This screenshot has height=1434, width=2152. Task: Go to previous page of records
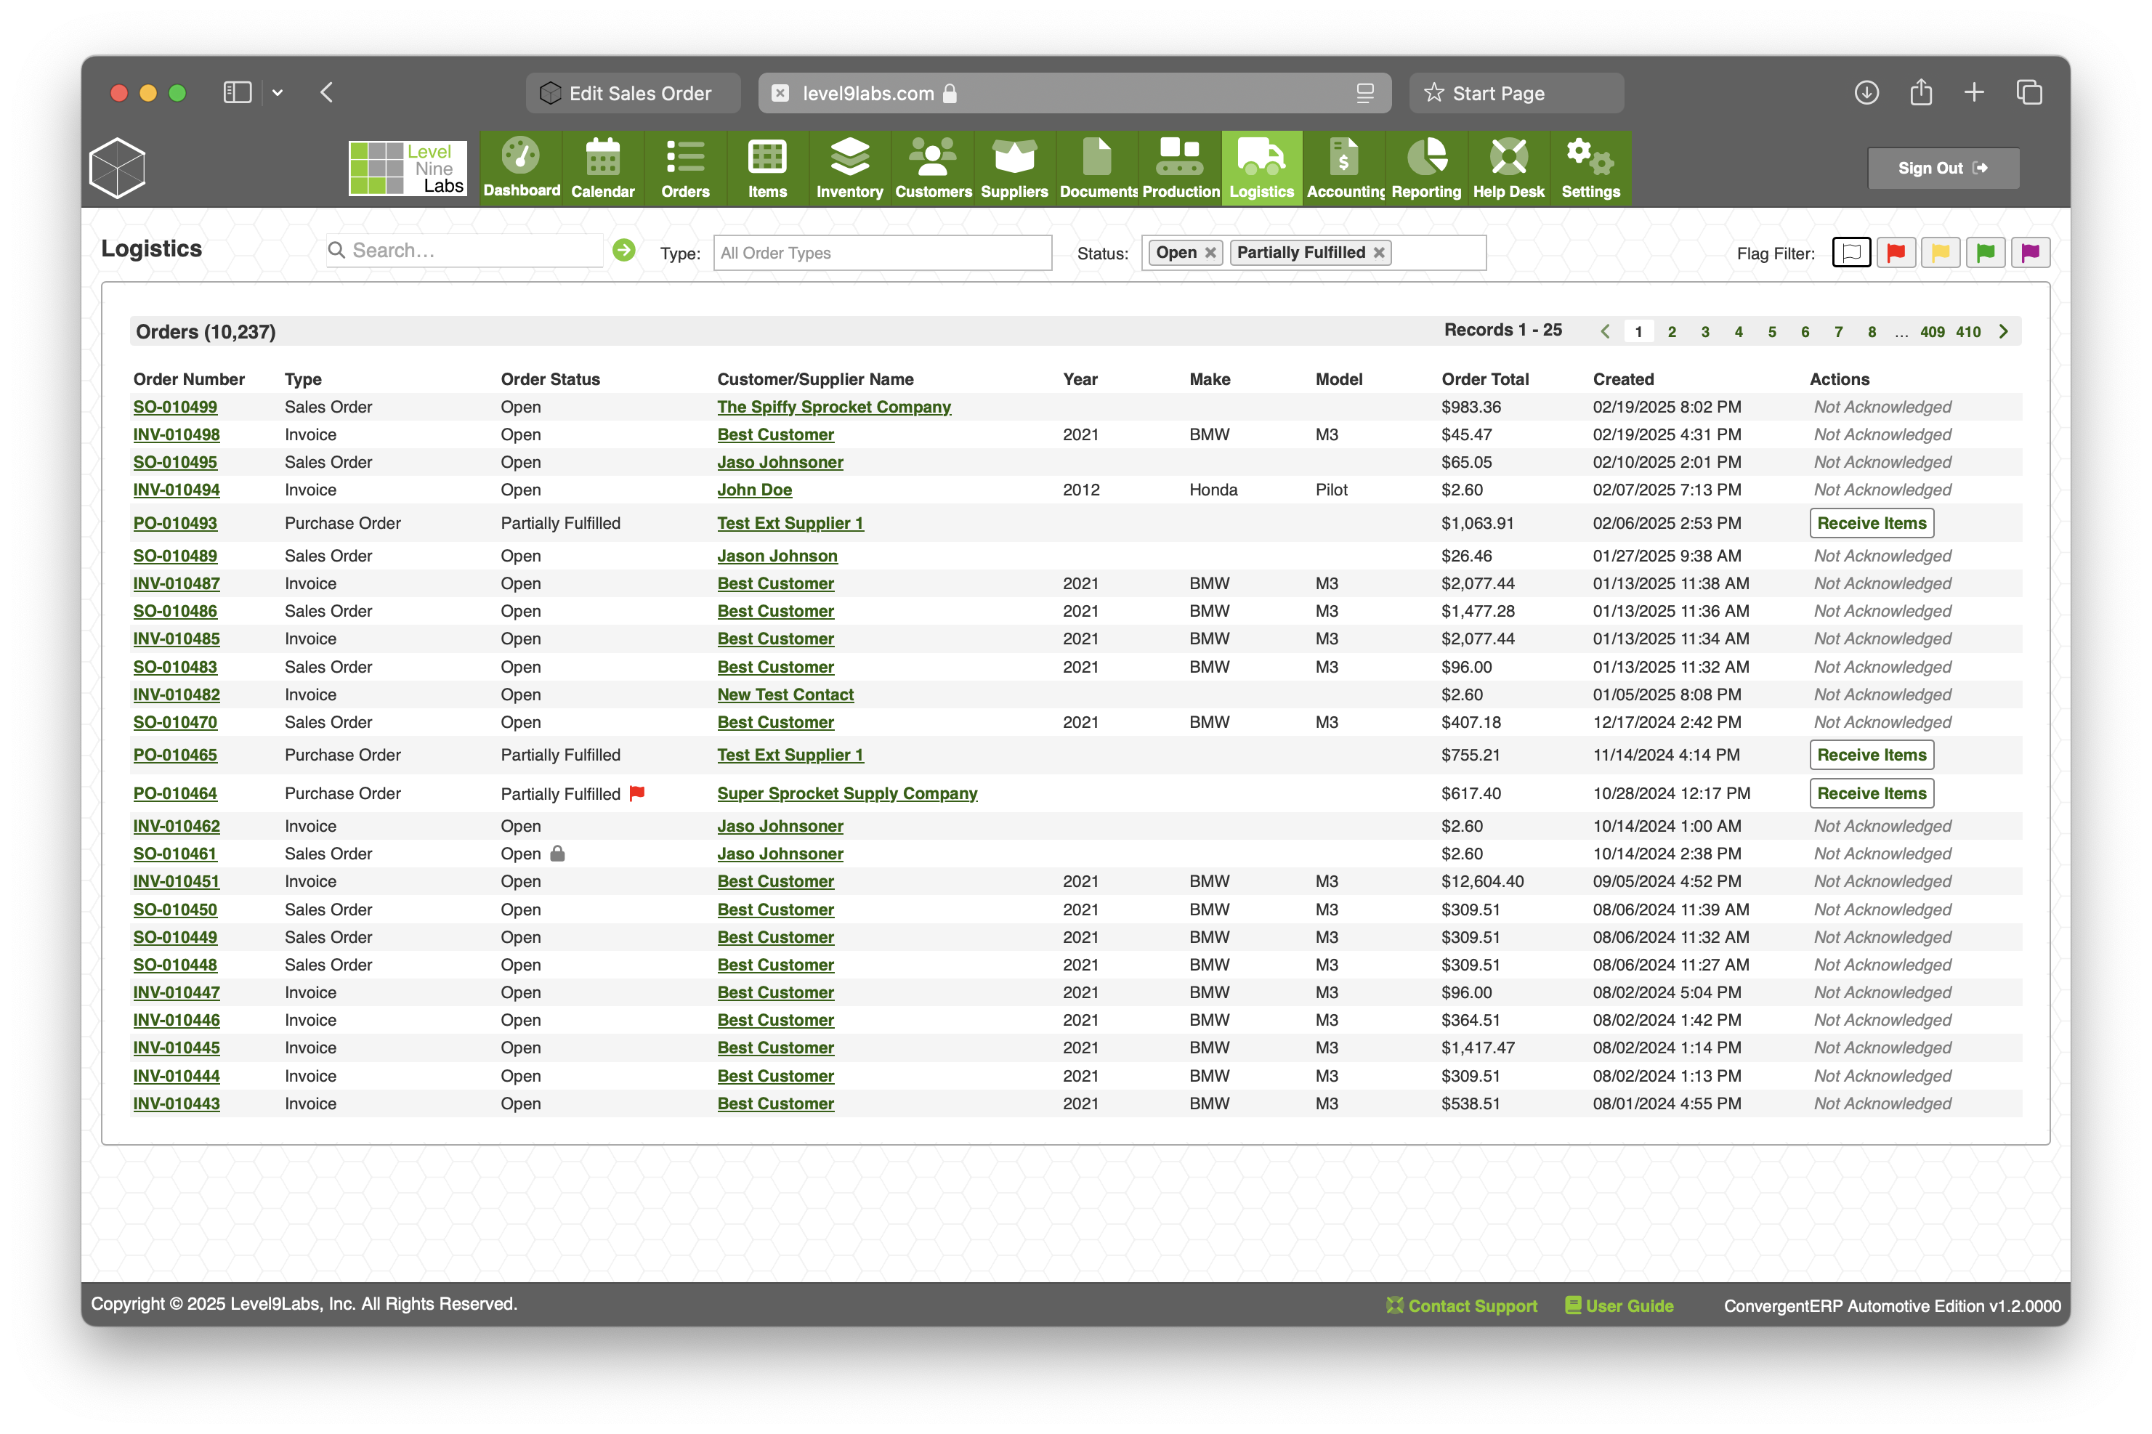(x=1605, y=331)
